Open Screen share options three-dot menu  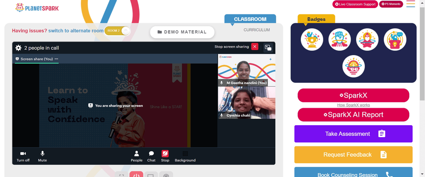tap(57, 59)
